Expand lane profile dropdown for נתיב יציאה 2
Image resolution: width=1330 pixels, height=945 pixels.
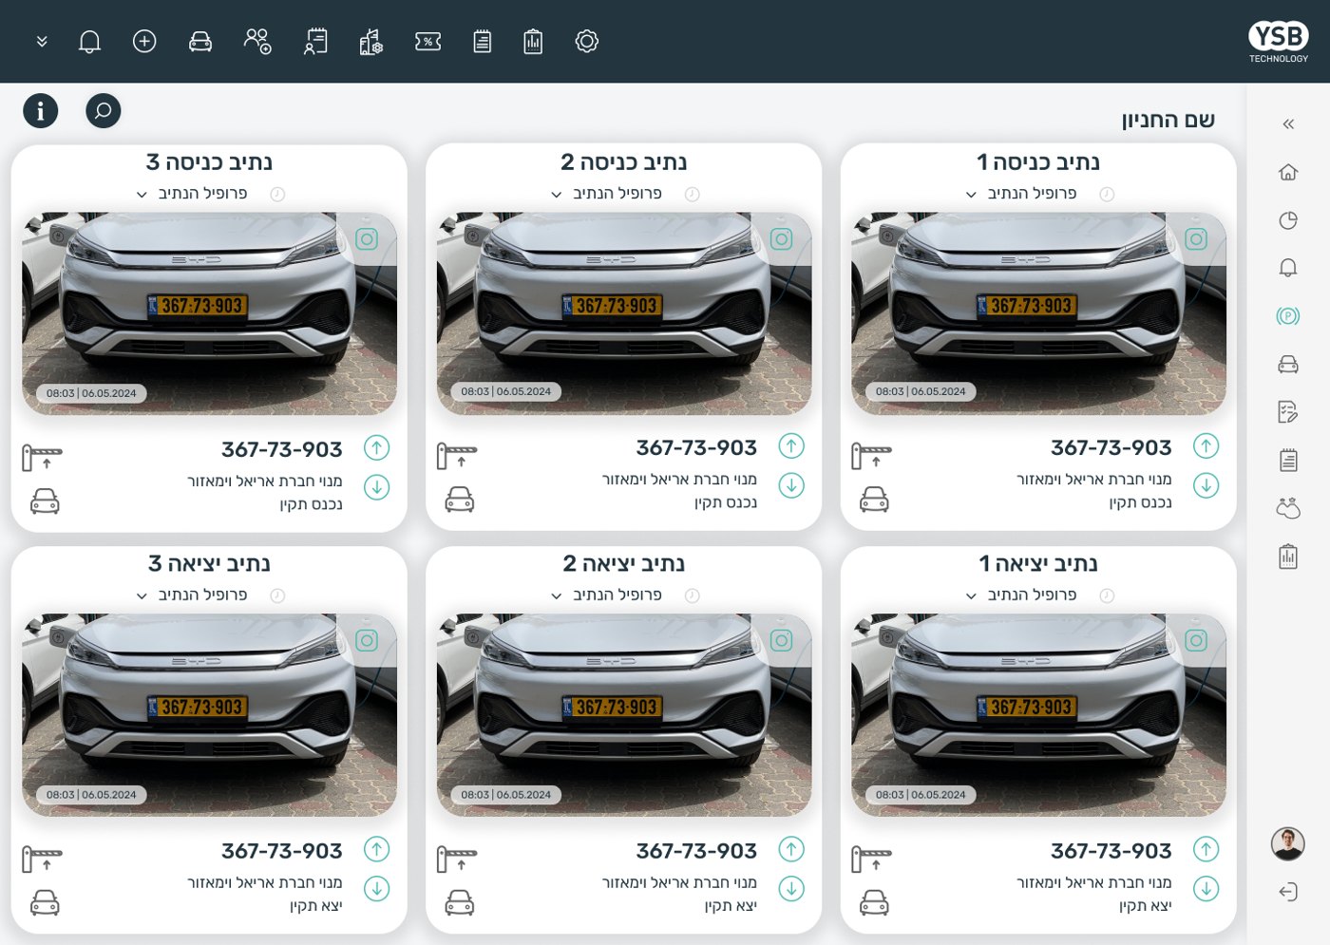[x=557, y=596]
